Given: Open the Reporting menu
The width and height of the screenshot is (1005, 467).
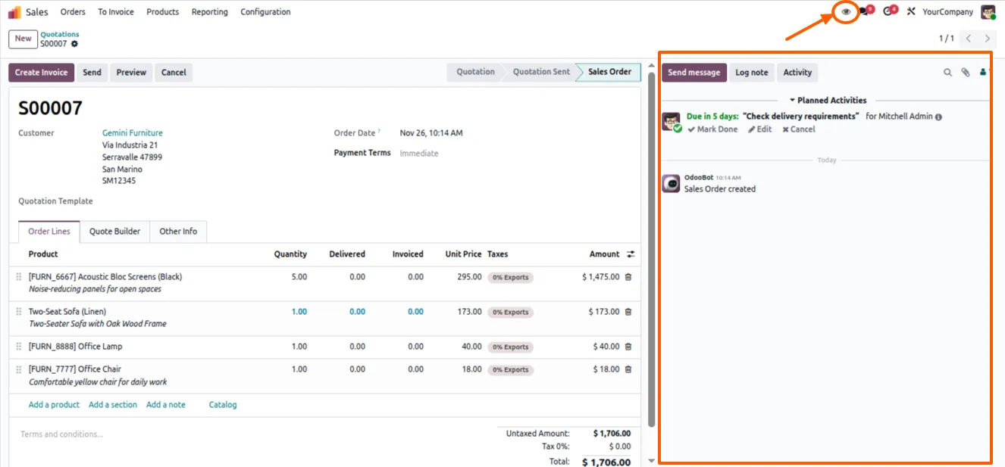Looking at the screenshot, I should click(x=210, y=12).
